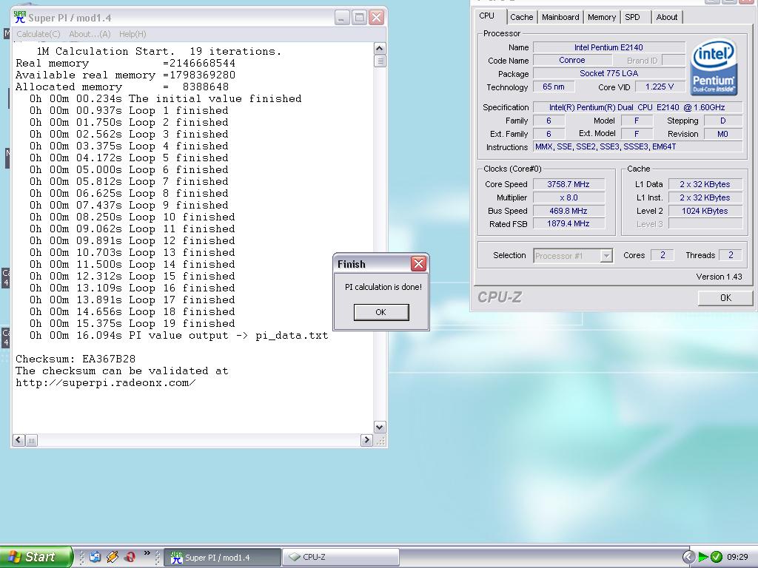
Task: Click the http://superpi.radeonx.com/ text
Action: [x=106, y=382]
